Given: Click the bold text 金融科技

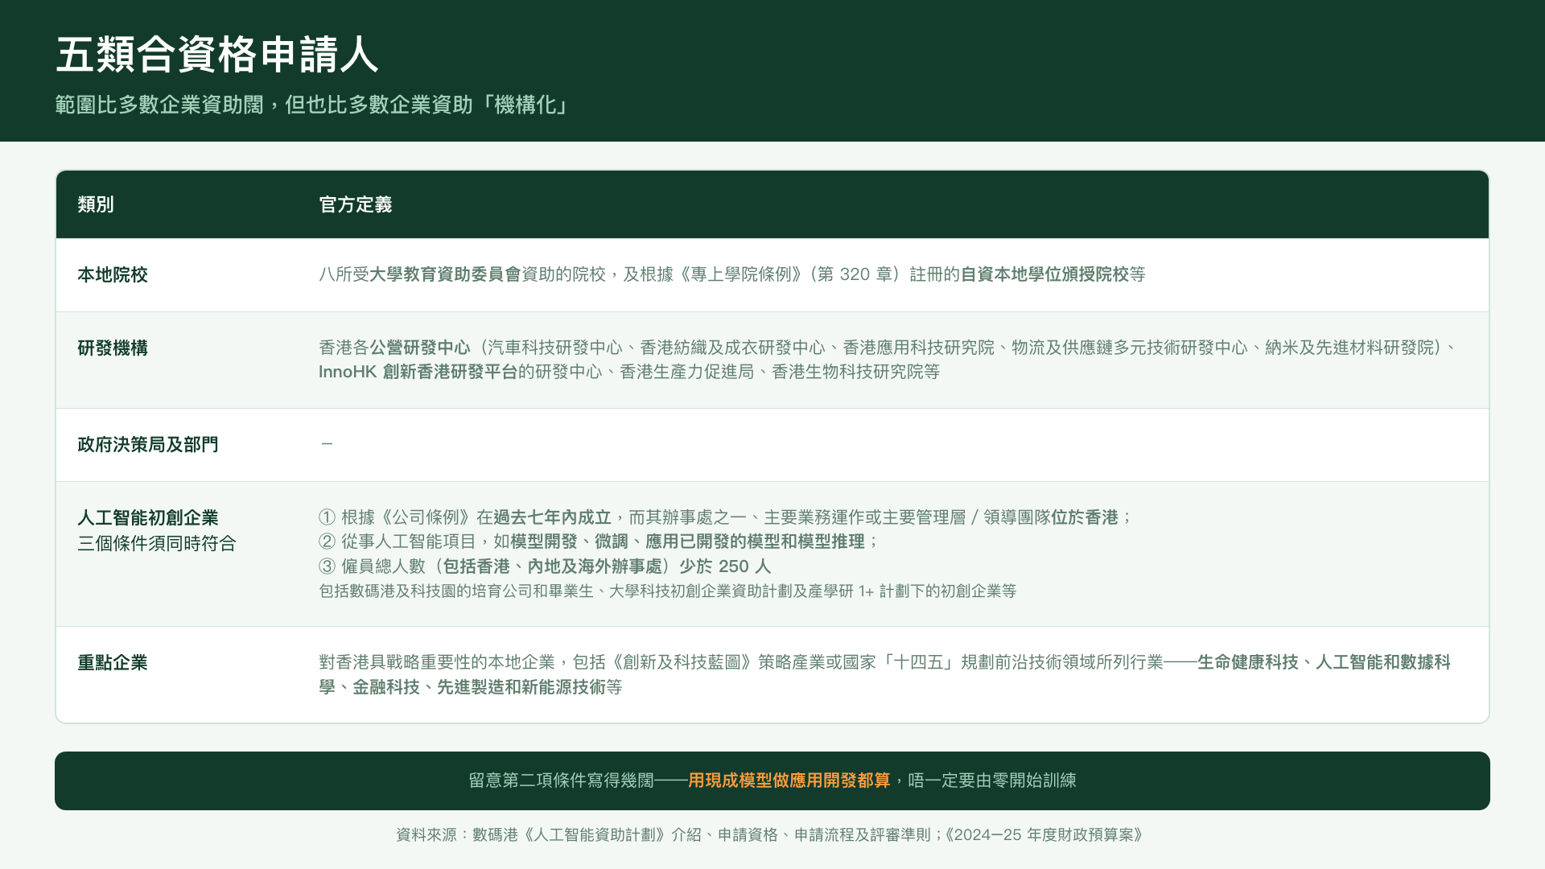Looking at the screenshot, I should (x=385, y=687).
